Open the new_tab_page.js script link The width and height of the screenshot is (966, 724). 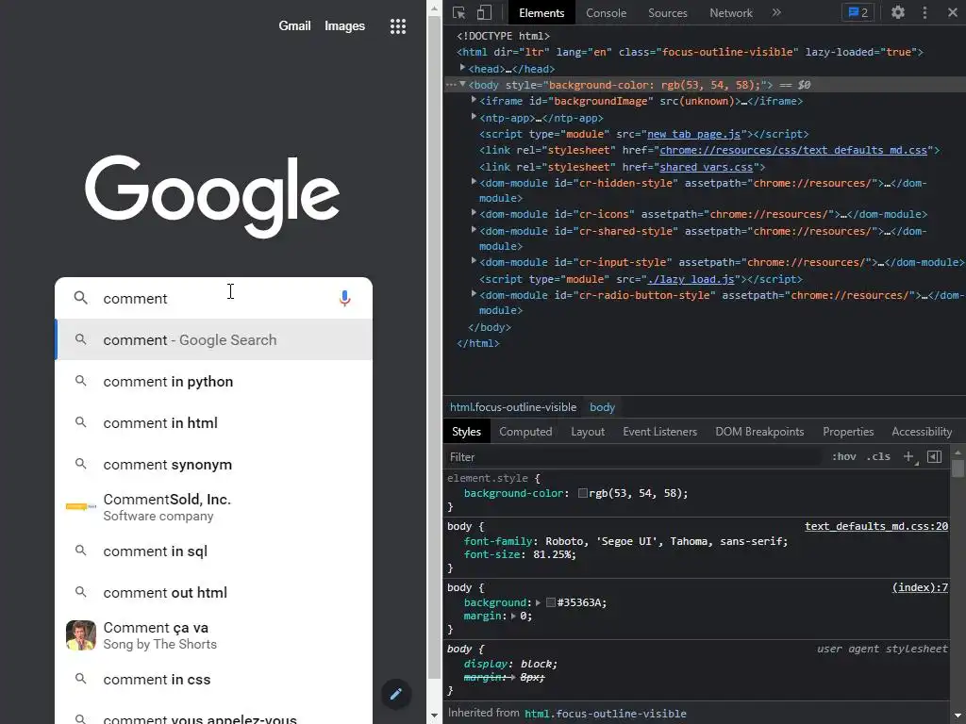click(x=693, y=134)
